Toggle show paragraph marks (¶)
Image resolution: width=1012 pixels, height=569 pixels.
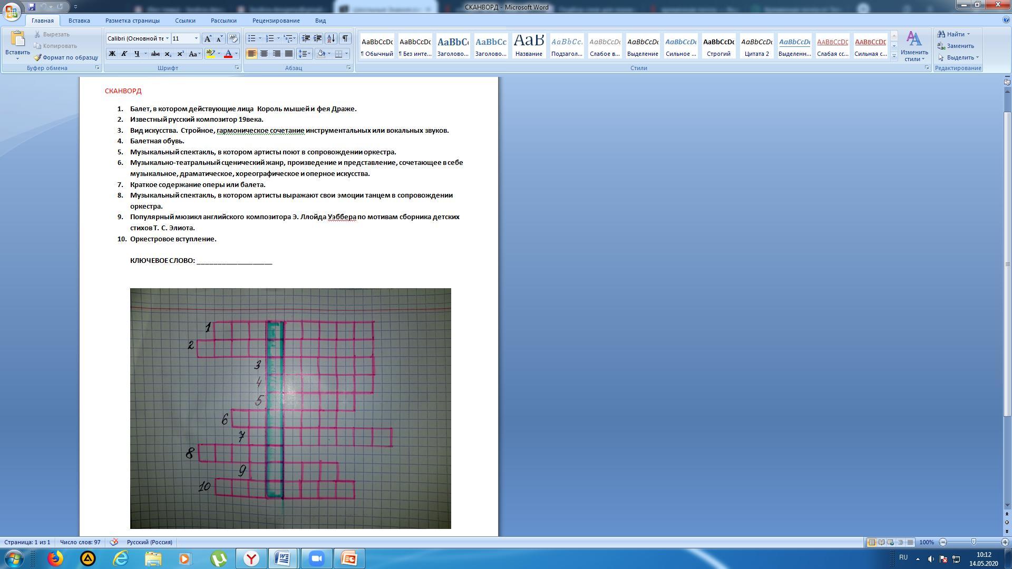click(345, 38)
